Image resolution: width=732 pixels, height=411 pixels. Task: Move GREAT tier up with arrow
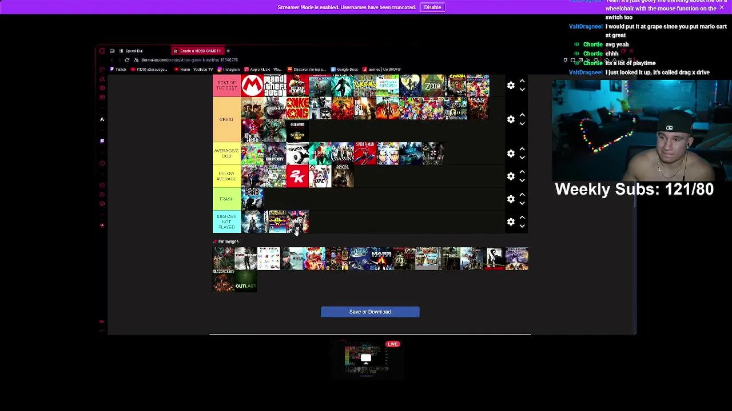pos(522,115)
